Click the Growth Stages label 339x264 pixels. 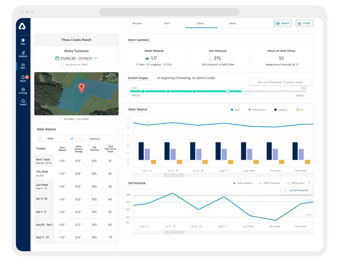(x=138, y=78)
